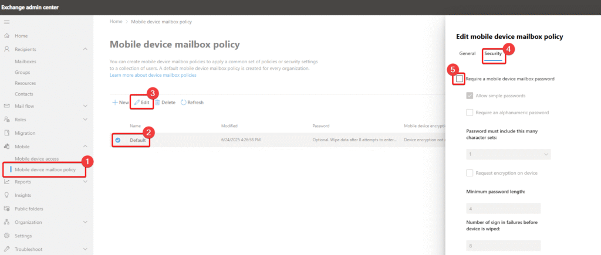Viewport: 601px width, 255px height.
Task: Open the character sets dropdown
Action: click(x=508, y=154)
